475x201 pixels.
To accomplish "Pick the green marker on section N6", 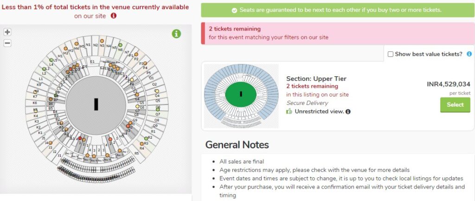I will (x=120, y=45).
